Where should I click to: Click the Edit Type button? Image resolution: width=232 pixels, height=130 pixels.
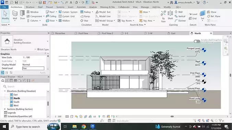(43, 49)
